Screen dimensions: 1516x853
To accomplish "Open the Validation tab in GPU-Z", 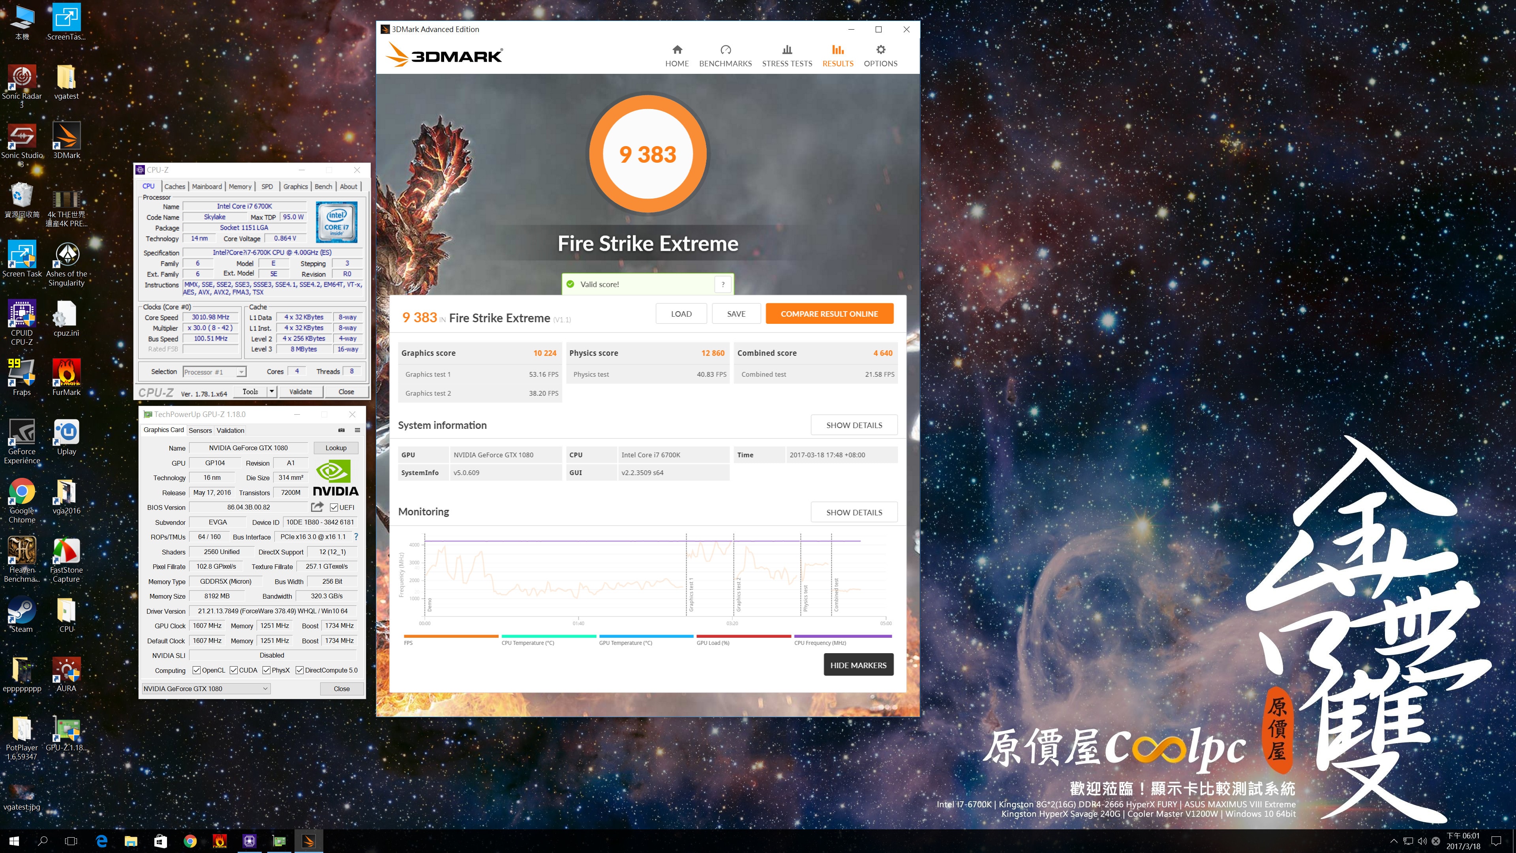I will tap(230, 430).
